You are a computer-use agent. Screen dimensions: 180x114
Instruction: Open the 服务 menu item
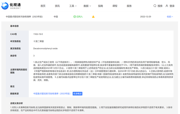[129, 6]
